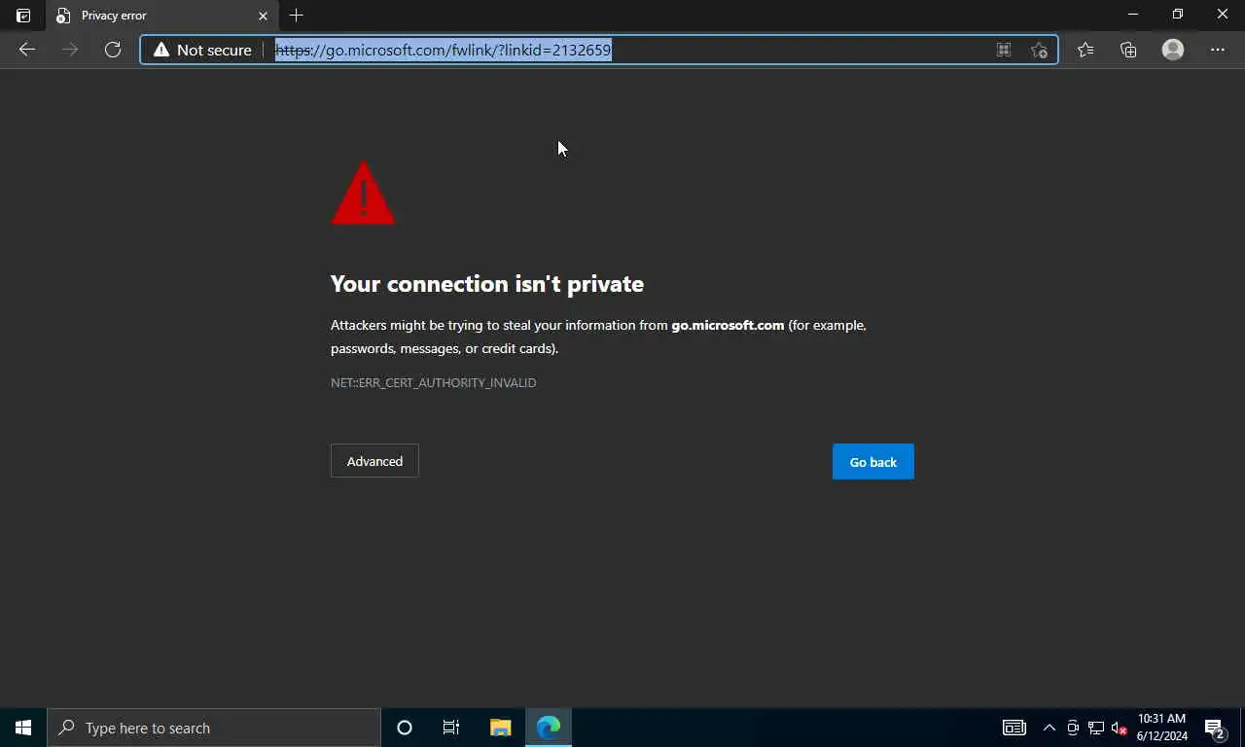Open the Favorites list icon
The image size is (1245, 747).
tap(1085, 50)
